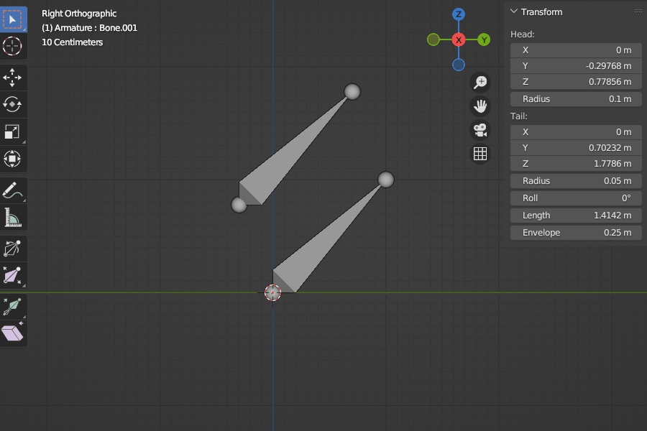The width and height of the screenshot is (647, 431).
Task: Collapse the Transform panel
Action: point(514,11)
